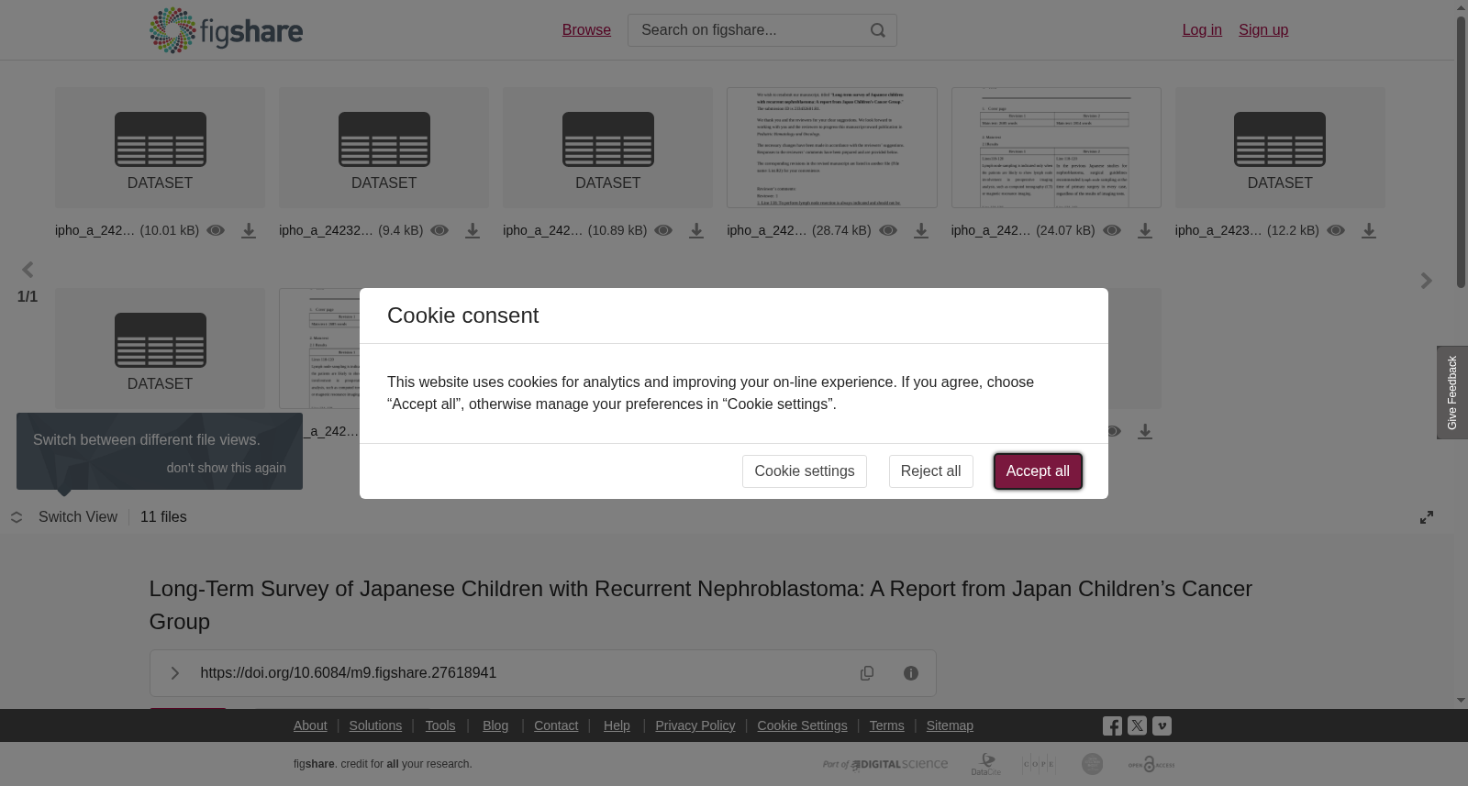This screenshot has height=786, width=1468.
Task: Preview the 10.01 kB file with eye icon
Action: click(x=216, y=230)
